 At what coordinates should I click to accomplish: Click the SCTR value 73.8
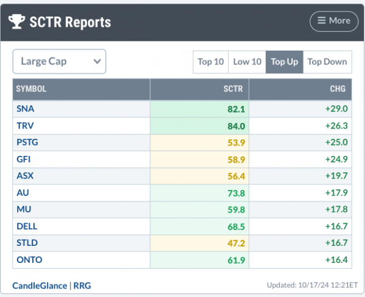pos(236,194)
